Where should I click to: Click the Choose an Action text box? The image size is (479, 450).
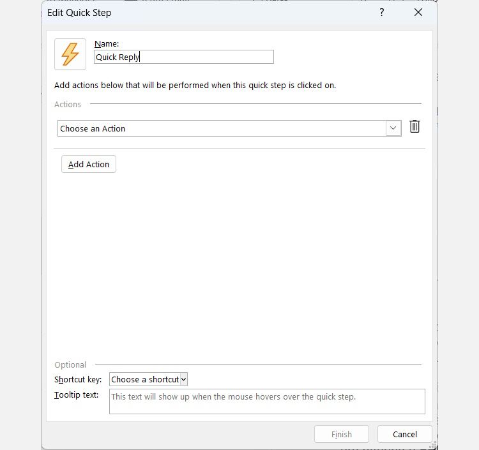[221, 128]
